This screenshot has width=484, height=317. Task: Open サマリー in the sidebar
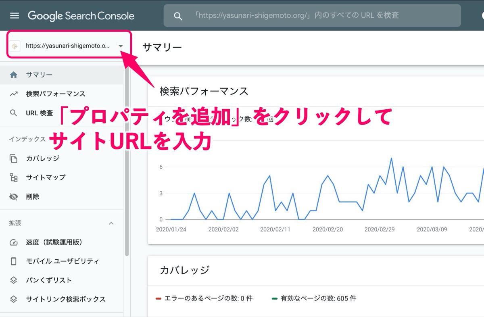[62, 75]
